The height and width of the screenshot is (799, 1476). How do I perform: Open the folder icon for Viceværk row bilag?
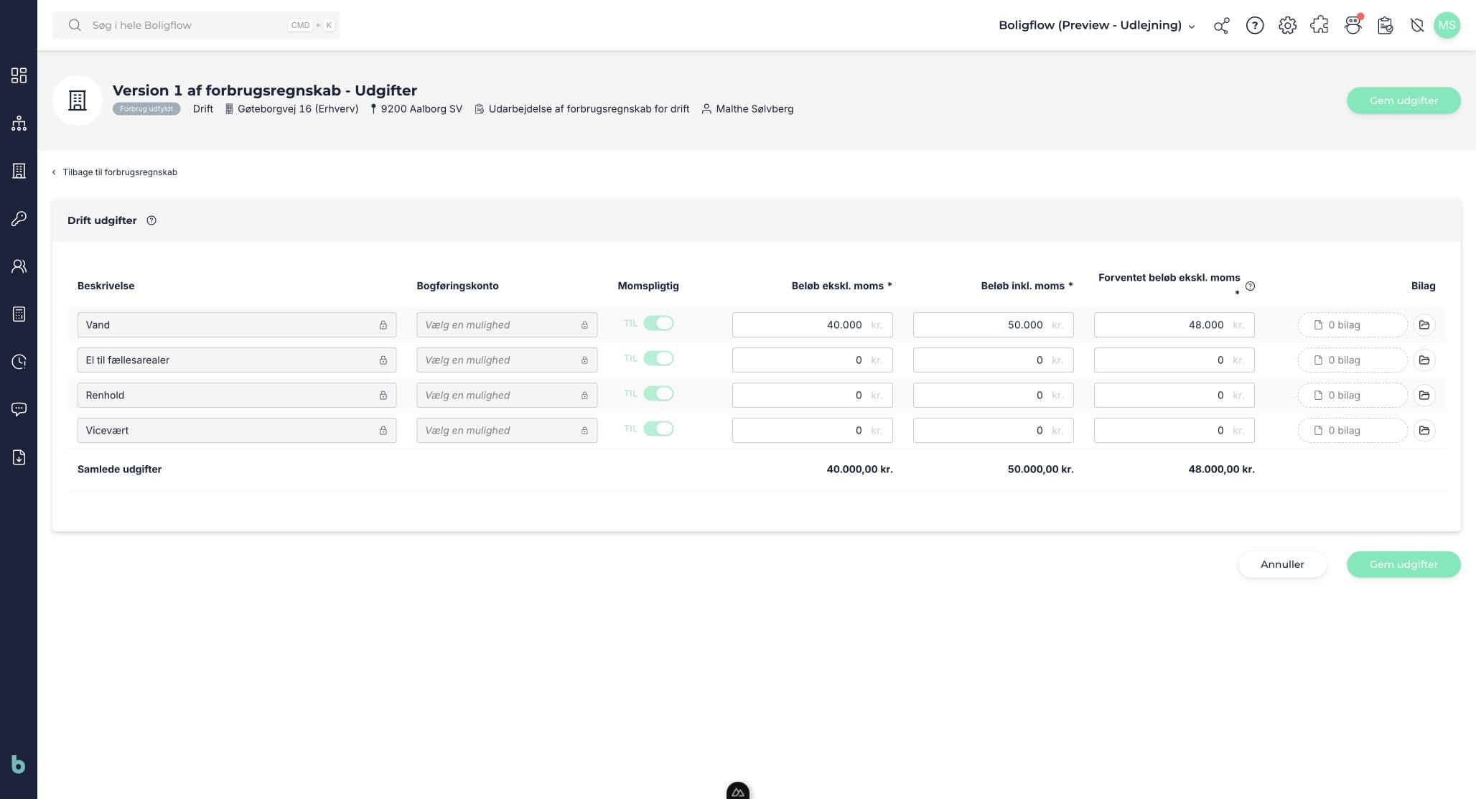1424,430
